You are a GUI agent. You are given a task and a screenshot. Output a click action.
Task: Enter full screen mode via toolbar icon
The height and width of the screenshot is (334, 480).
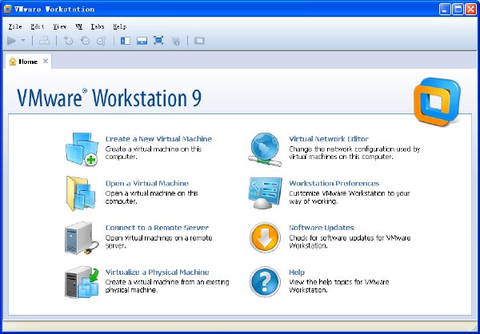(158, 41)
